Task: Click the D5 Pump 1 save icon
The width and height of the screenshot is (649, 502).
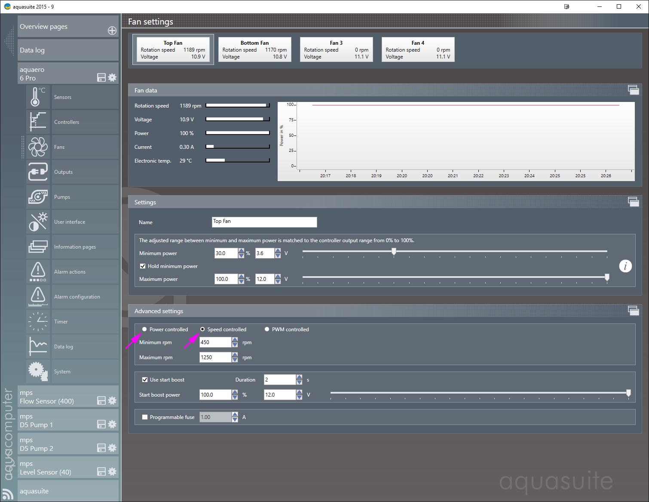Action: pyautogui.click(x=101, y=424)
